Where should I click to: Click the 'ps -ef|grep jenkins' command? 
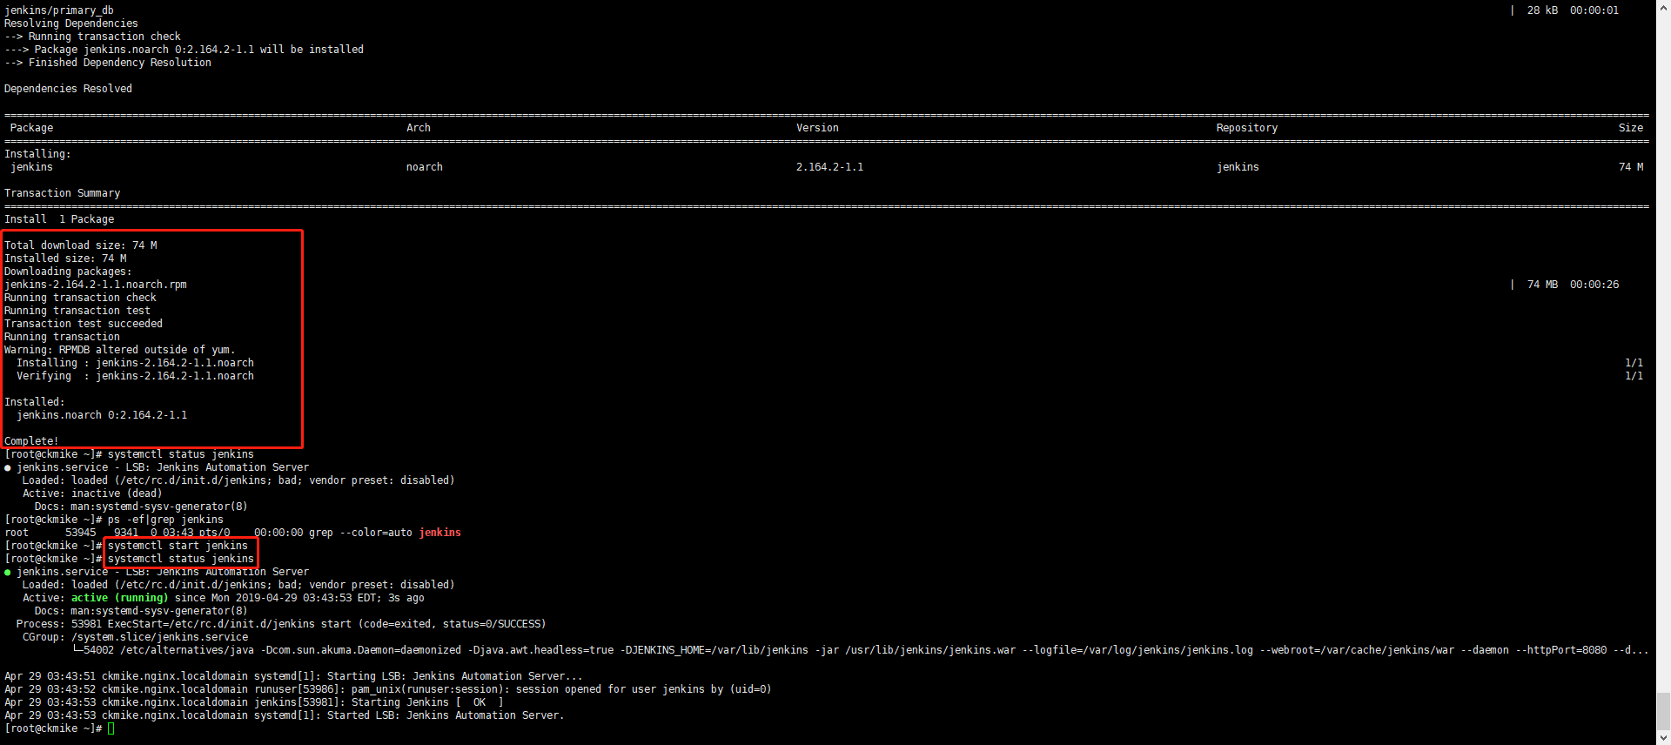click(165, 520)
